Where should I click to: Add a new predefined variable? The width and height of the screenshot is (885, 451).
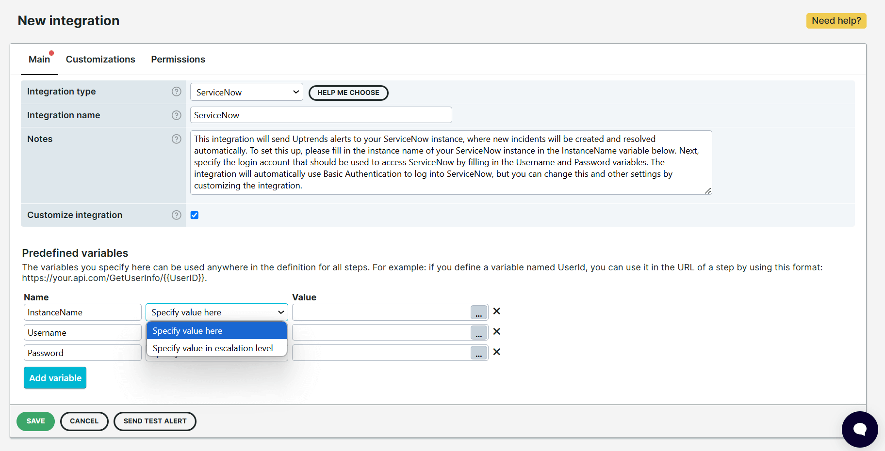click(55, 378)
